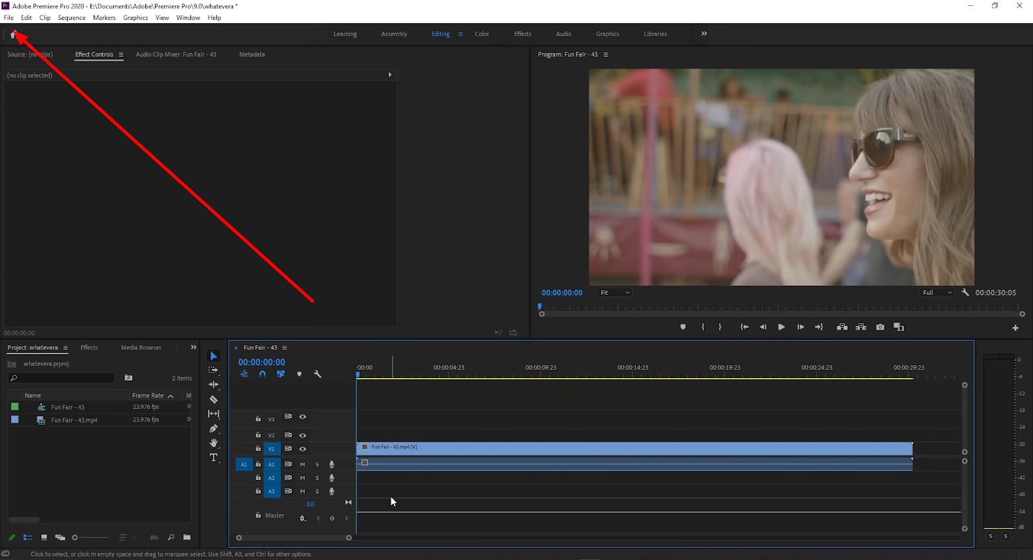
Task: Open timeline display settings wrench
Action: coord(318,374)
